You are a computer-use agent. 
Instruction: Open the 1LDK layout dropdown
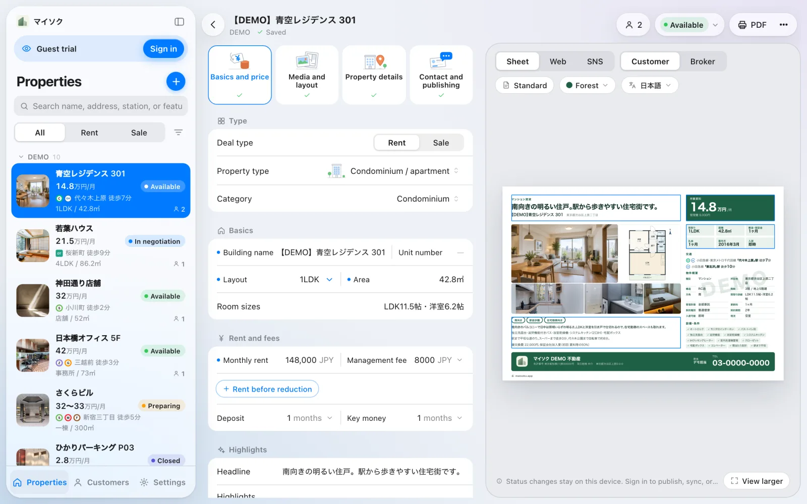[316, 280]
